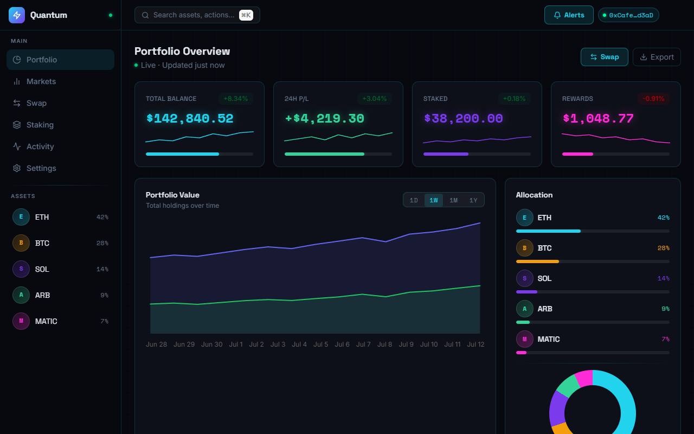Click the $1,048.77 rewards value
Screen dimensions: 694x434
[x=598, y=118]
